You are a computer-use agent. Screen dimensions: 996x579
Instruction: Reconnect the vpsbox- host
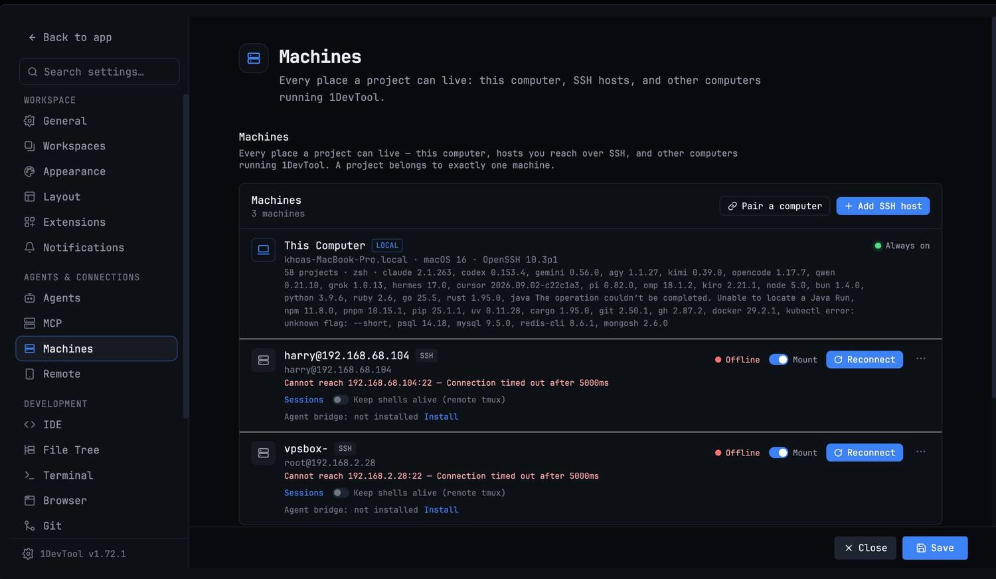pyautogui.click(x=865, y=452)
